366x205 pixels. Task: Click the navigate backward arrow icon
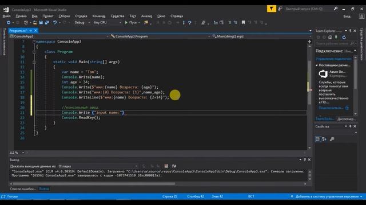point(9,23)
